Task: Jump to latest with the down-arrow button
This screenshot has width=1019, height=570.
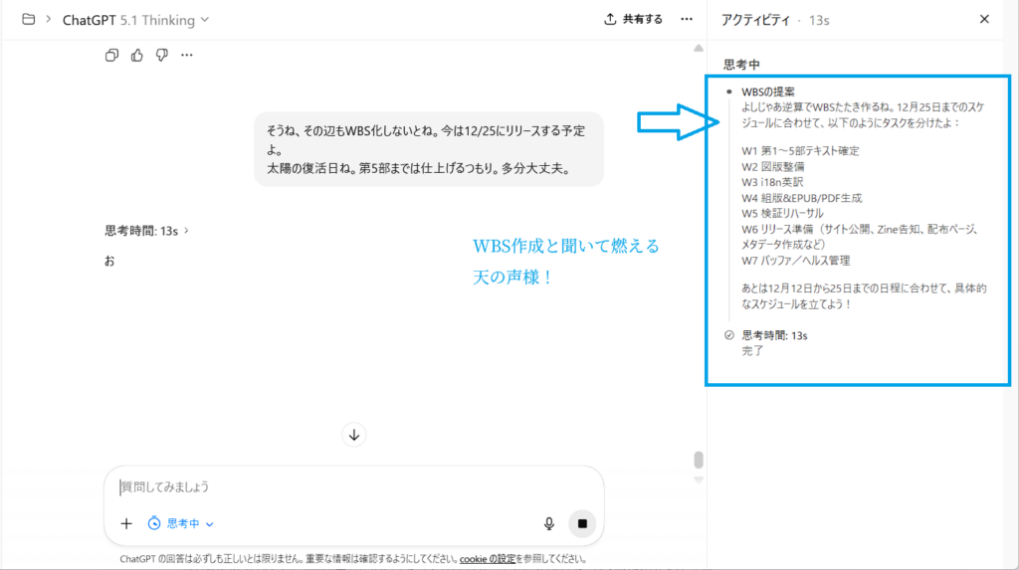Action: click(354, 435)
